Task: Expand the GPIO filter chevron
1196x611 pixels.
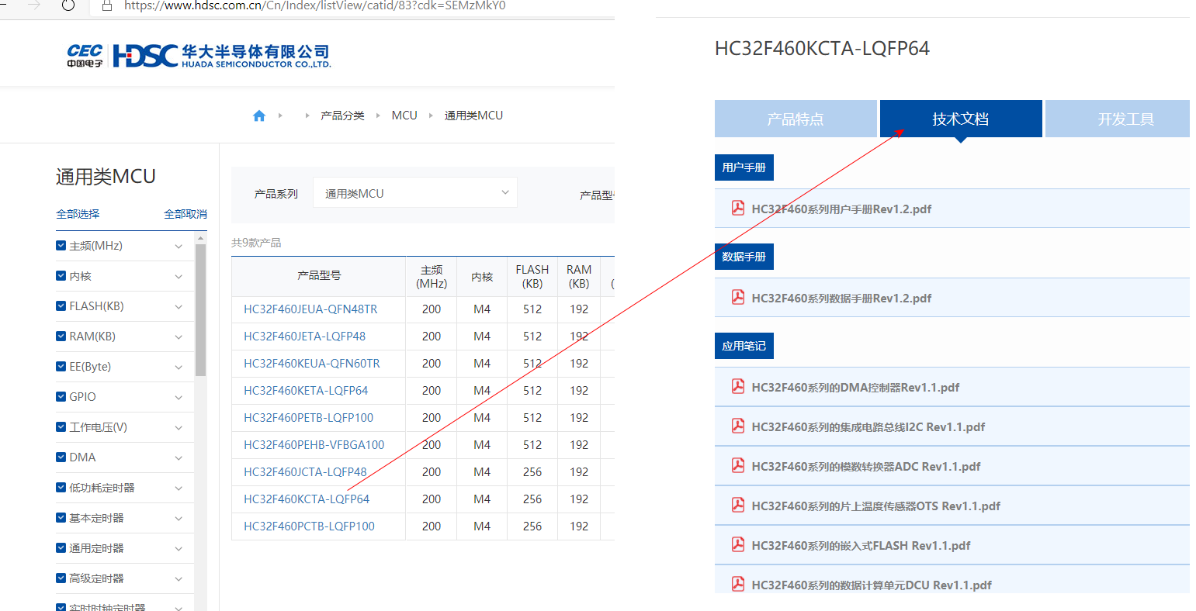Action: 179,398
